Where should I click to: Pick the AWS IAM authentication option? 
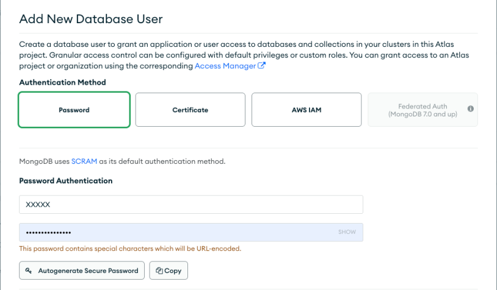click(307, 110)
